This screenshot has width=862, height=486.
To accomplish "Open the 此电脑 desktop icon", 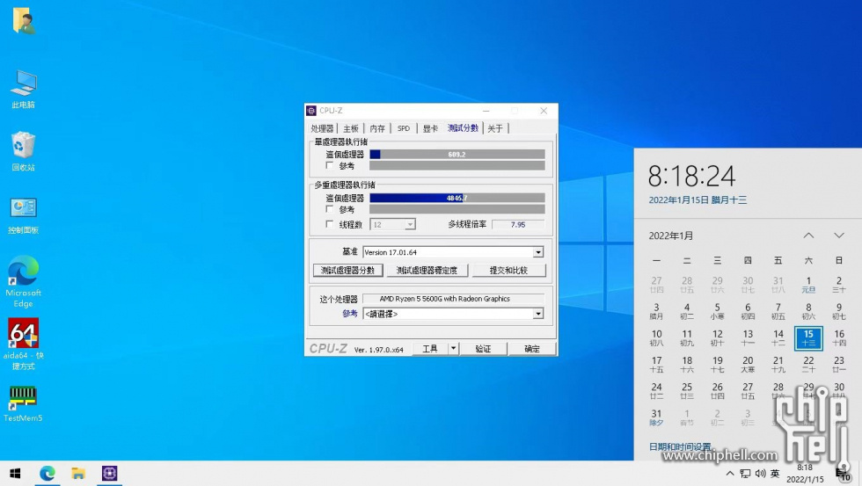I will [x=23, y=90].
